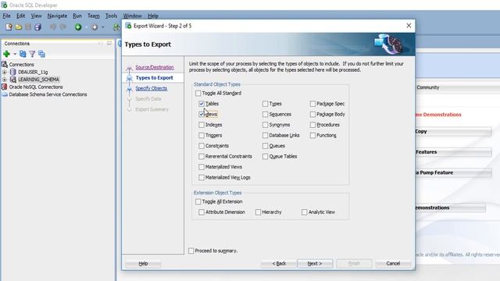Click the Cancel button
This screenshot has width=500, height=281.
point(393,264)
